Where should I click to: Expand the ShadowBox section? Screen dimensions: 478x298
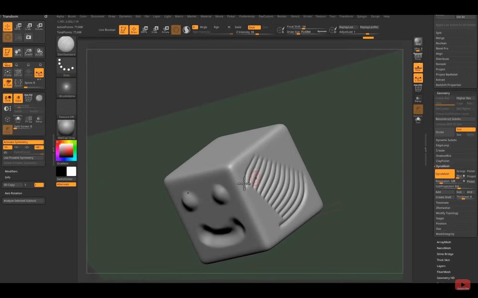(443, 156)
